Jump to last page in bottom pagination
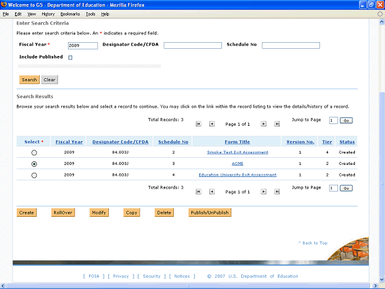Viewport: 385px width, 289px height. click(277, 191)
